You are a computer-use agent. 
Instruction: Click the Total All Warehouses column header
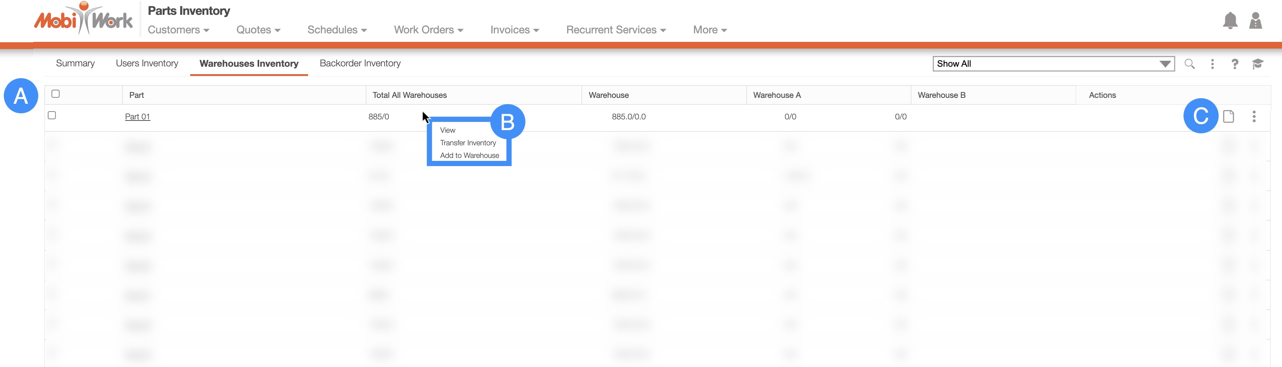click(x=410, y=95)
